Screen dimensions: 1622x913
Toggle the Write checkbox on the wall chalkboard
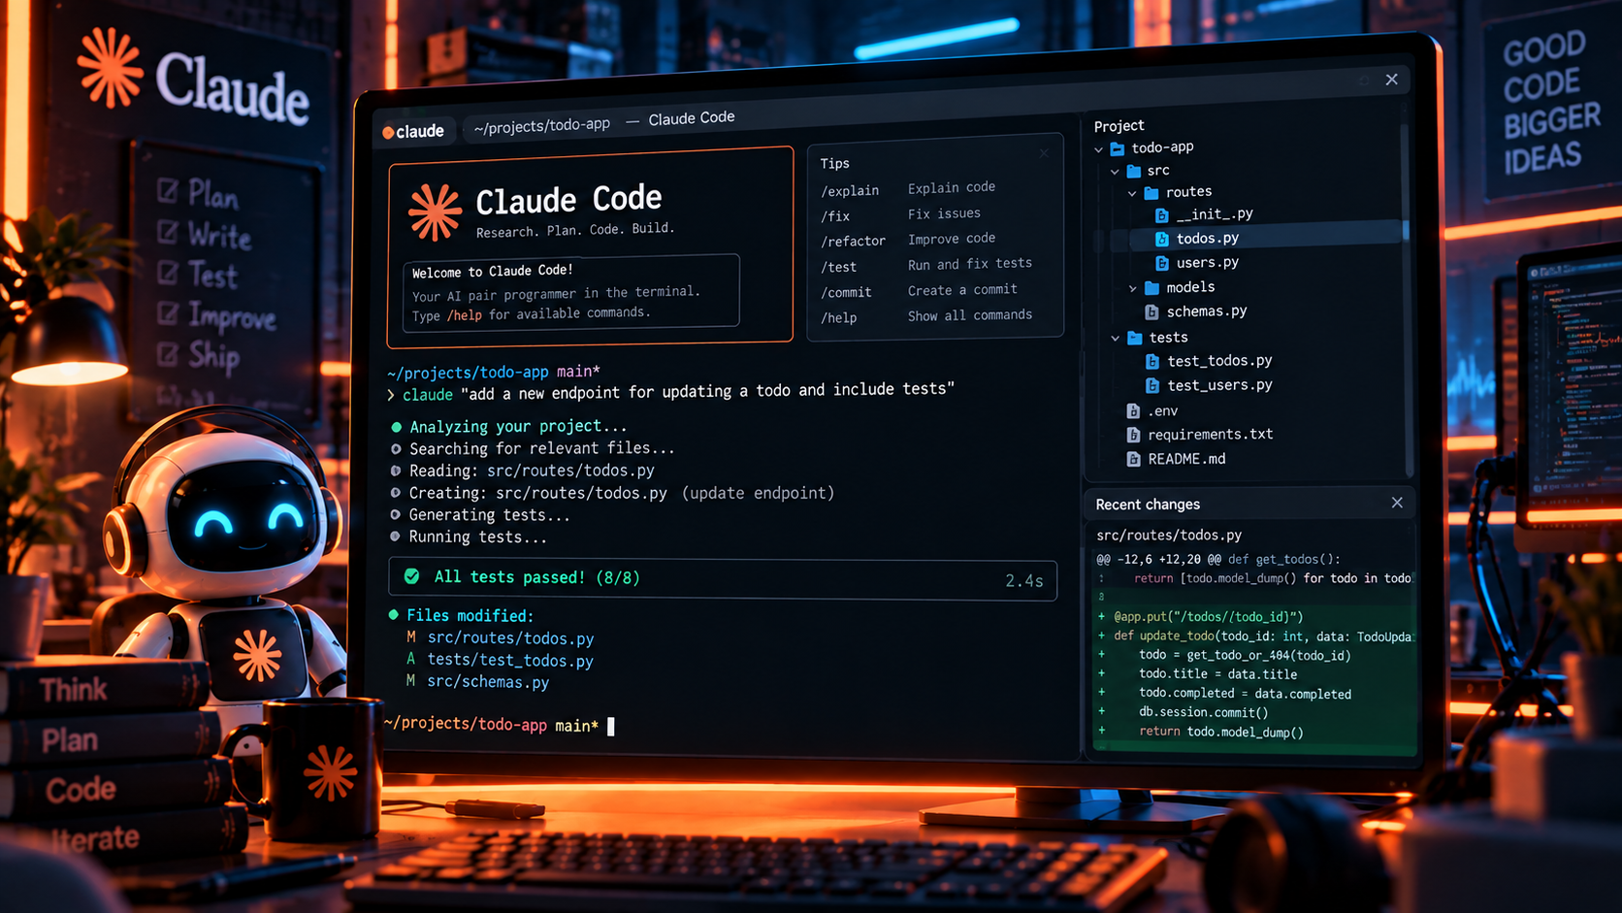tap(168, 232)
